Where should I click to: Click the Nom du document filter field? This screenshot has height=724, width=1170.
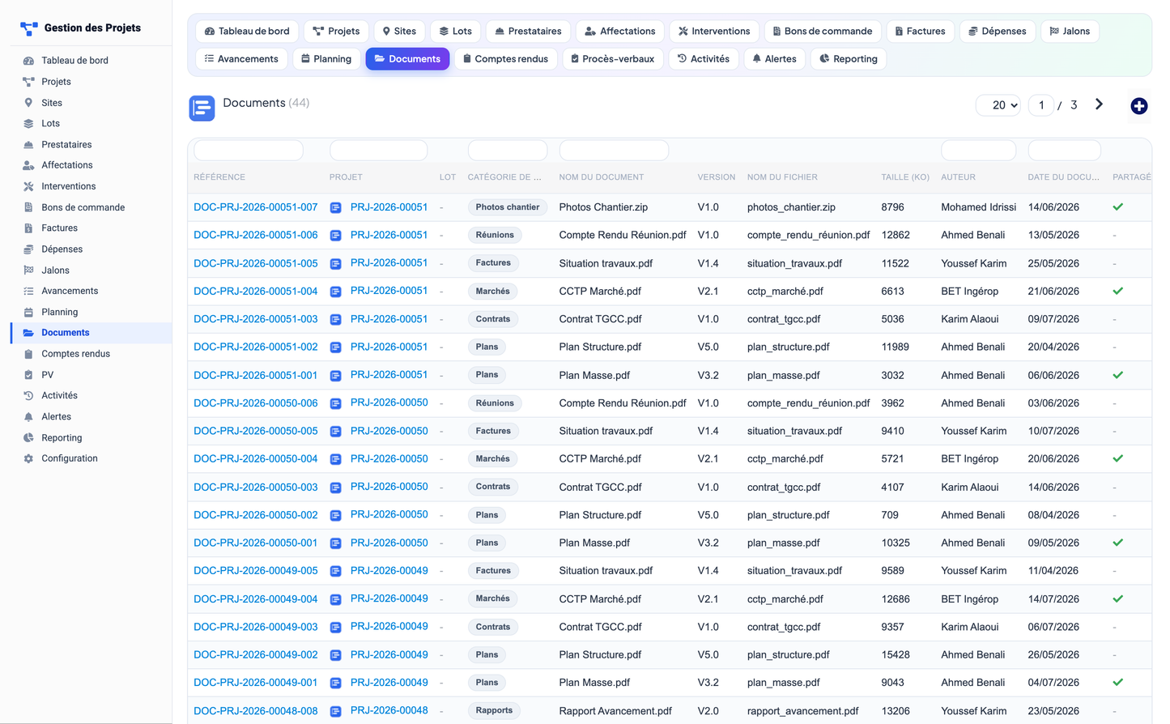click(x=614, y=151)
